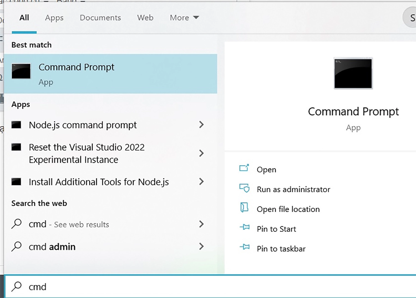This screenshot has width=416, height=298.
Task: Select Reset the Visual Studio 2022 Experimental Instance
Action: click(110, 153)
